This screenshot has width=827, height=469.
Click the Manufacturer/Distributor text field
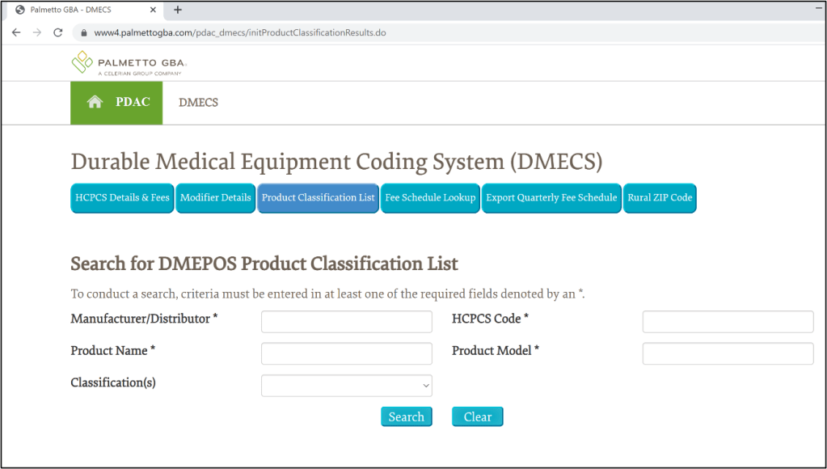pos(346,322)
